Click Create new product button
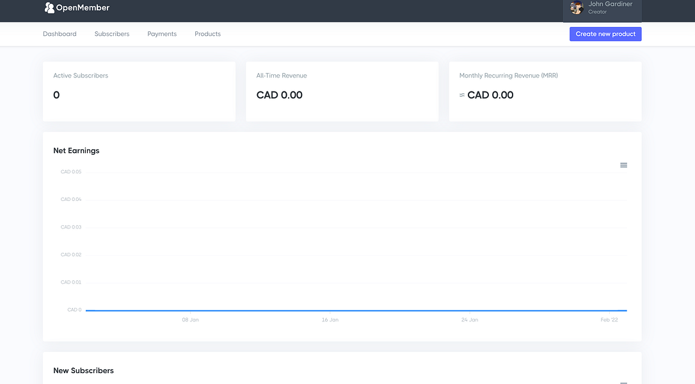Viewport: 695px width, 384px height. 605,34
